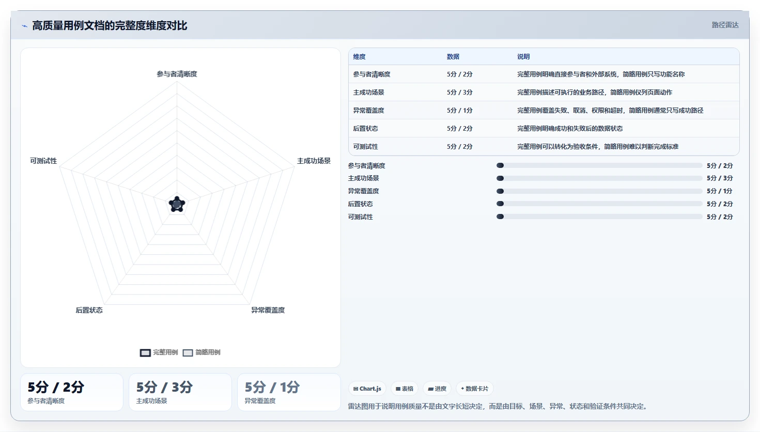Click 完整用例明确成功和失败后的数据状态 description

click(x=570, y=129)
